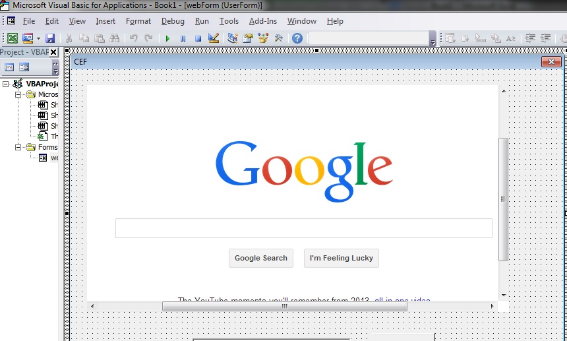
Task: Close the CEF user form
Action: [x=551, y=62]
